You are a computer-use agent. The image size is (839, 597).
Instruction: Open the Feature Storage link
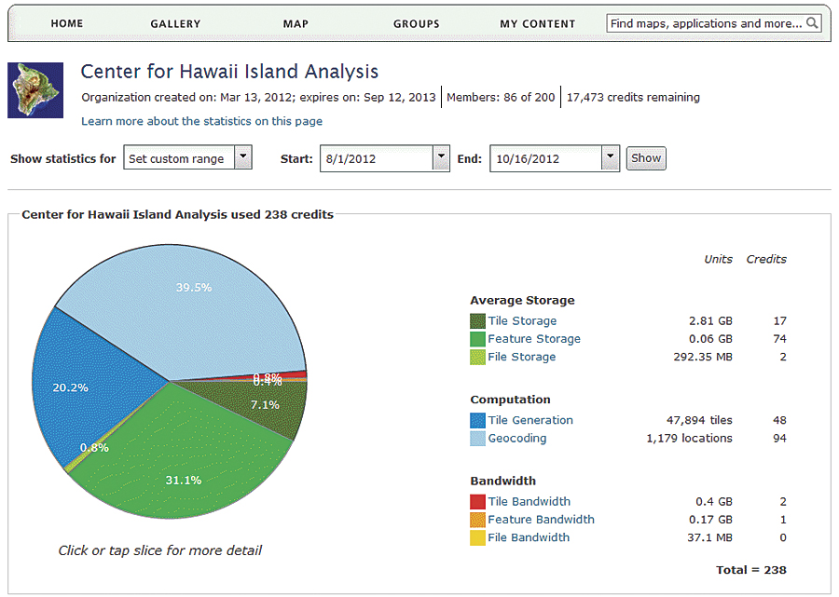point(534,339)
